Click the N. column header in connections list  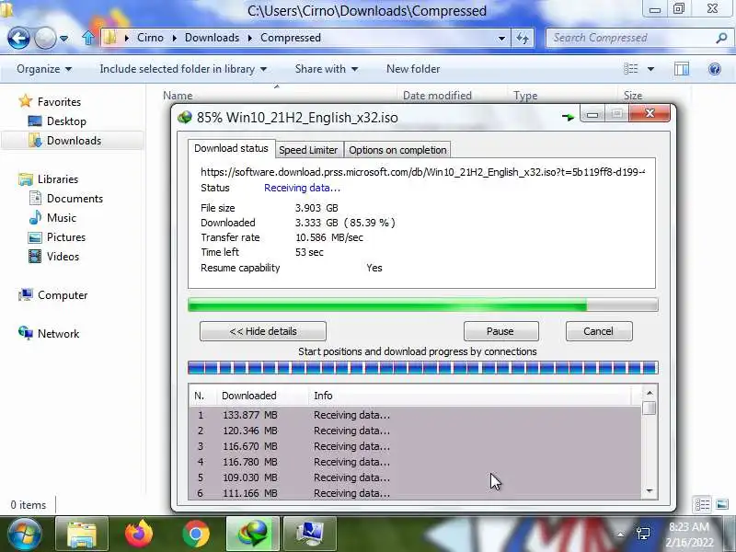click(x=200, y=396)
